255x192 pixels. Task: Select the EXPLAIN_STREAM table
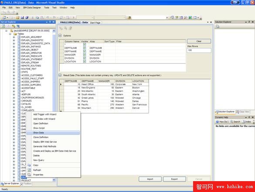tap(30, 63)
